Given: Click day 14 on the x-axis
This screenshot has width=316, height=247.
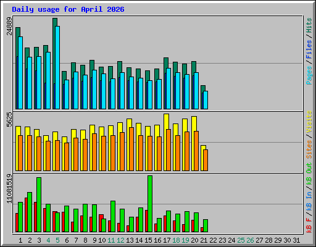Looking at the screenshot, I should click(x=139, y=240).
